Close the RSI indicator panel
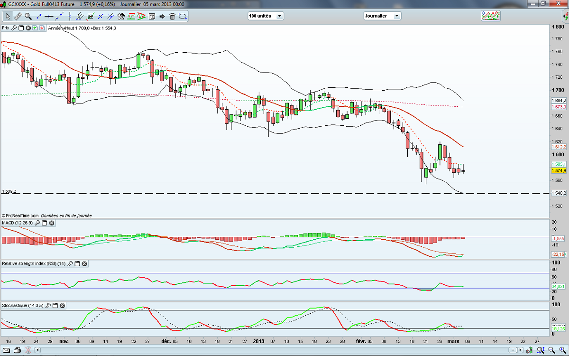The width and height of the screenshot is (569, 356). click(84, 263)
